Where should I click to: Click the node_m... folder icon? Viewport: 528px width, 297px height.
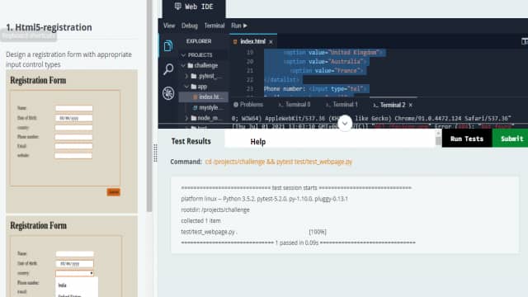[x=194, y=118]
